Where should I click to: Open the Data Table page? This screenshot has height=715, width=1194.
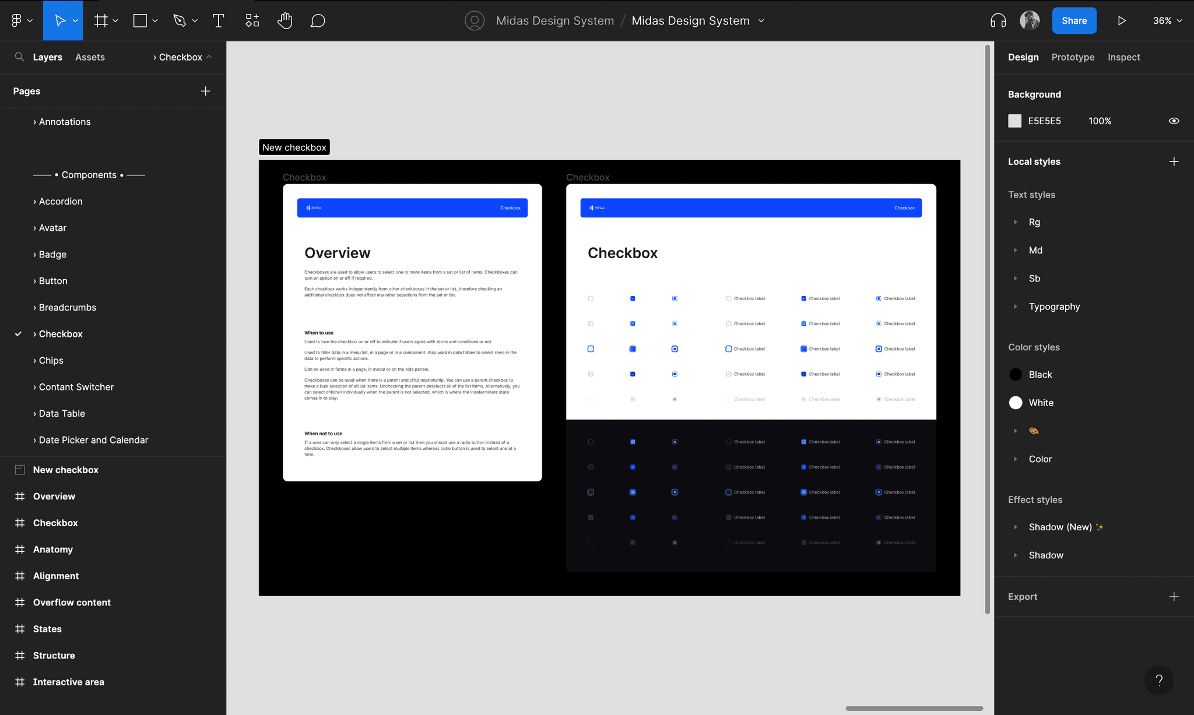coord(62,414)
